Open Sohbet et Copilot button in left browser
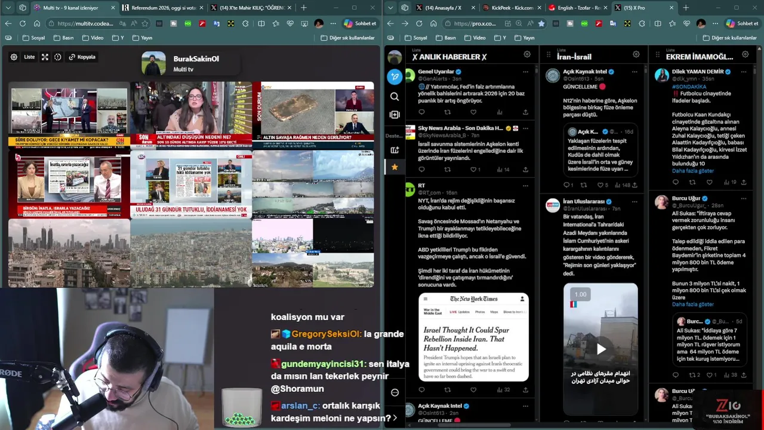The width and height of the screenshot is (764, 430). pos(361,23)
